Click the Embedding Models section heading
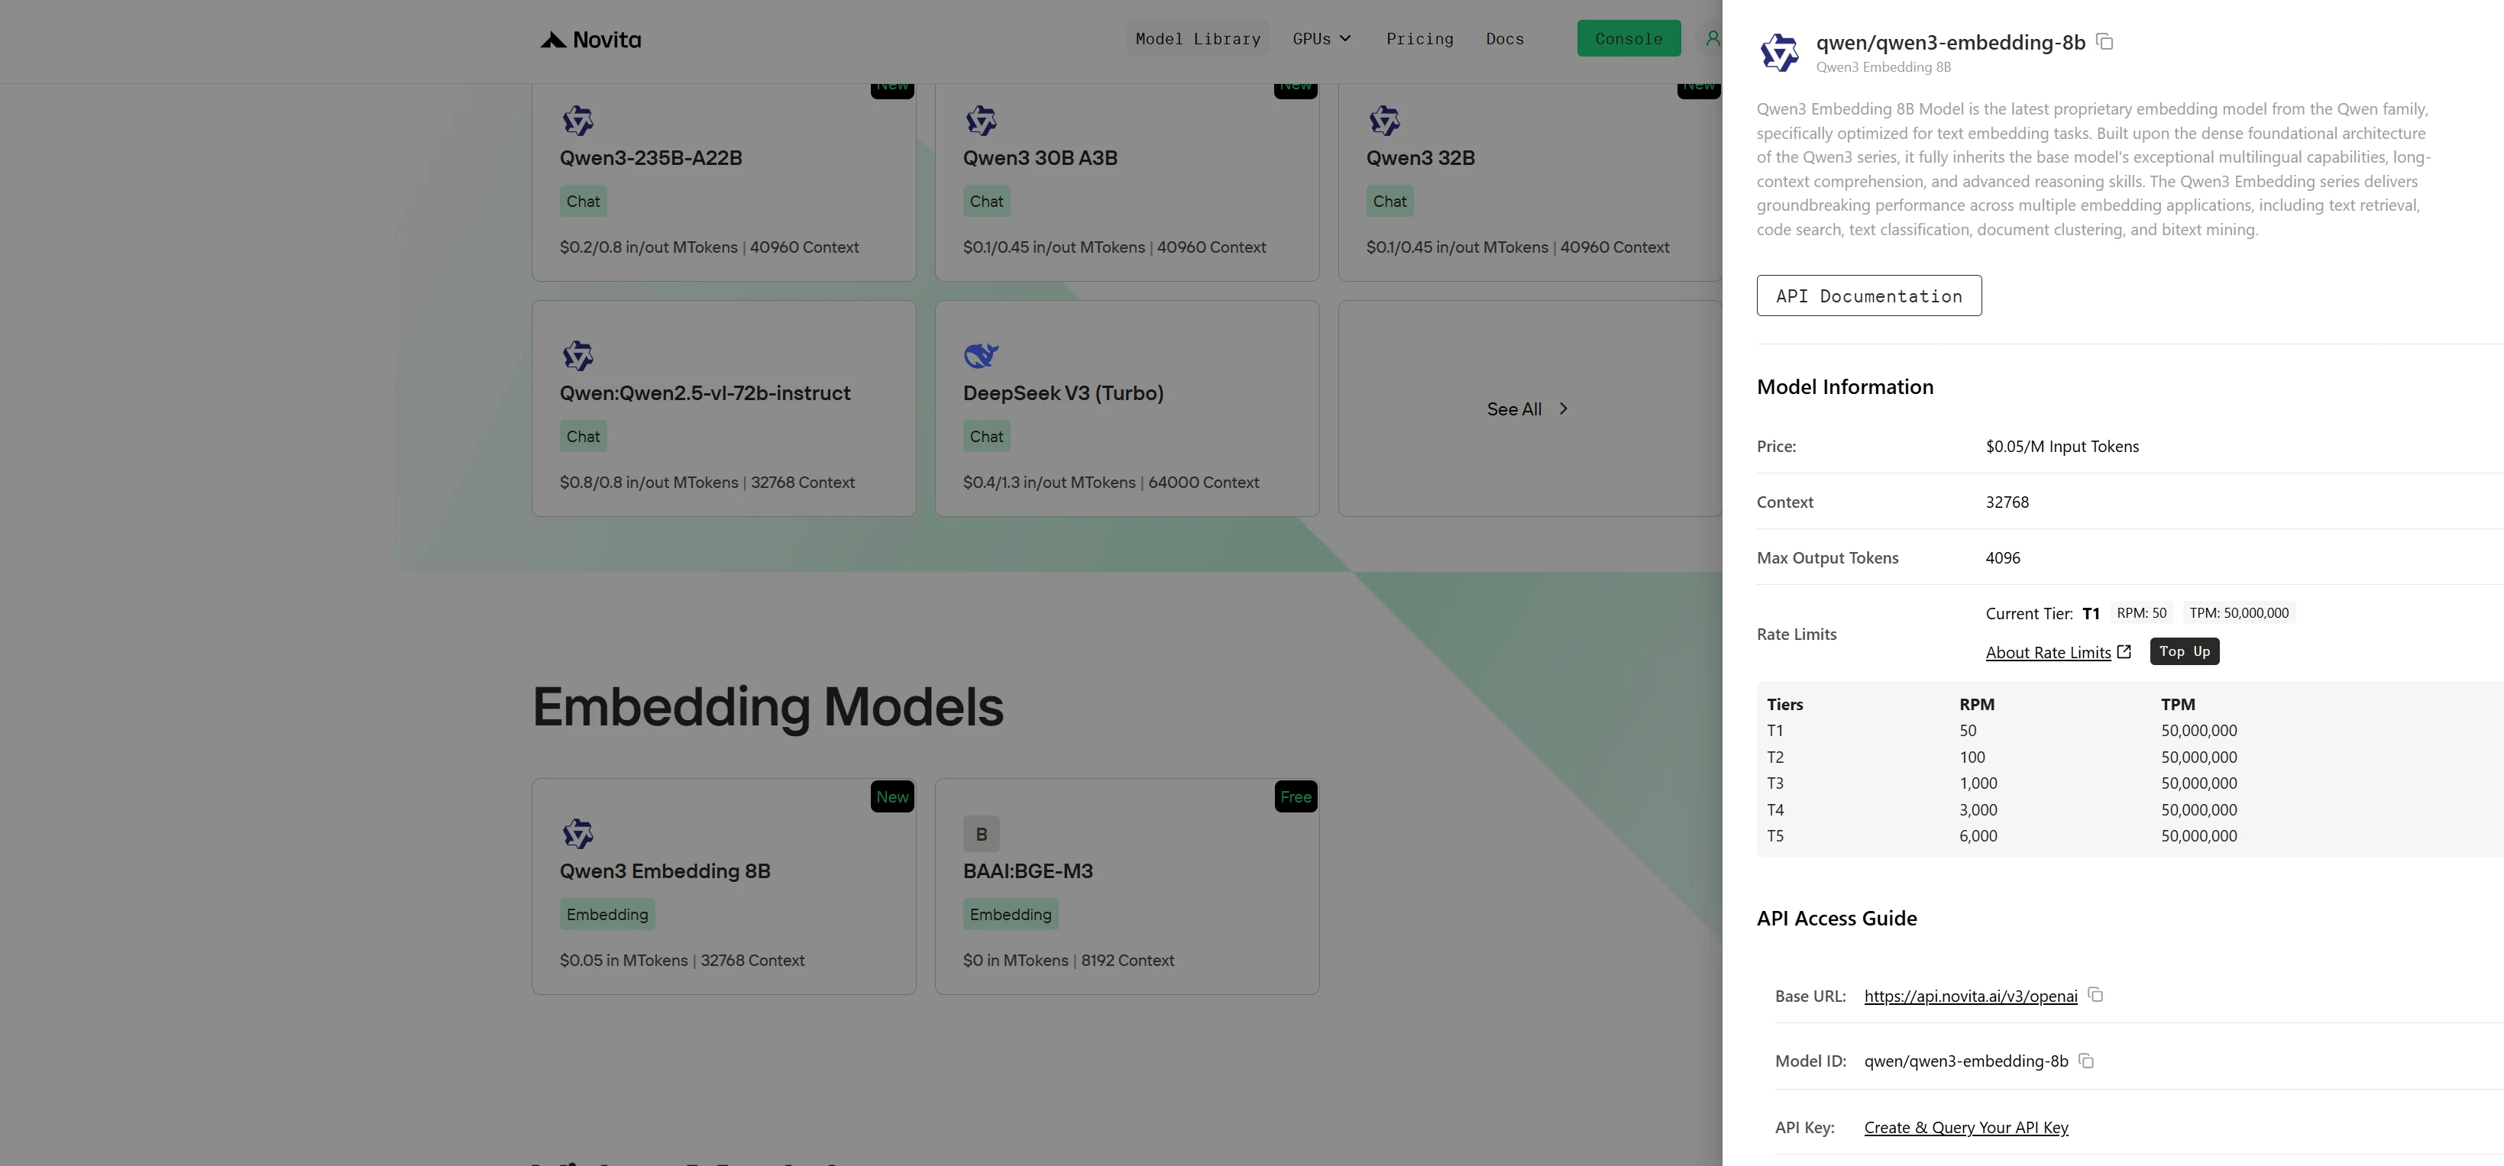The width and height of the screenshot is (2504, 1166). click(768, 706)
